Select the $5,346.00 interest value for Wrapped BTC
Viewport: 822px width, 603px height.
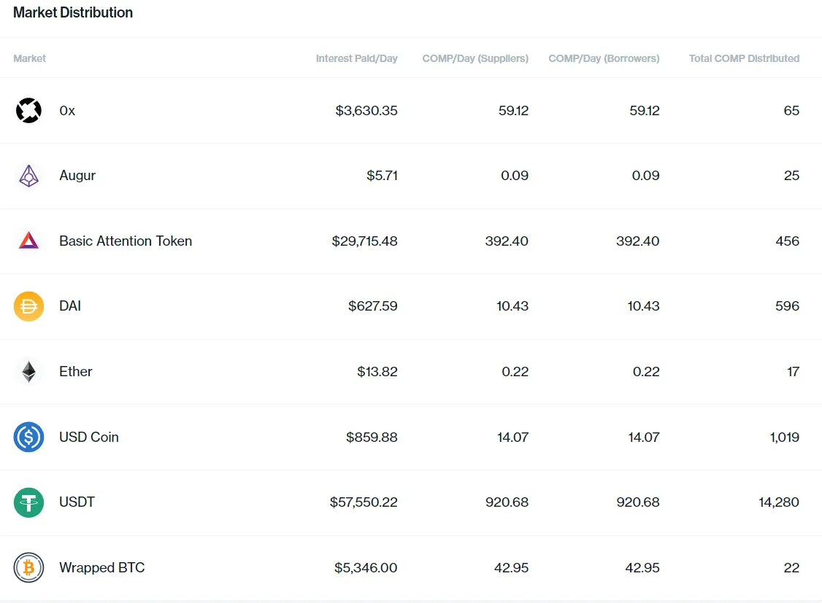366,567
